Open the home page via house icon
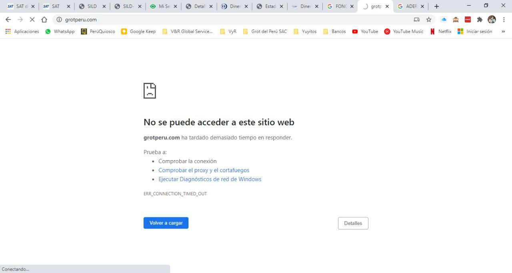Viewport: 512px width, 273px height. [44, 20]
